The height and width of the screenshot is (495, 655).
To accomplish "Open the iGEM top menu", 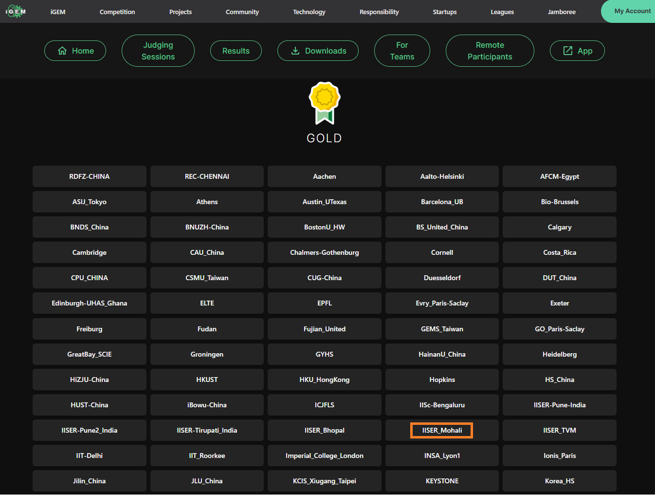I will click(58, 12).
